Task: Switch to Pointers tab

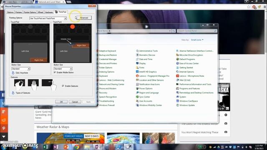Action: click(18, 12)
